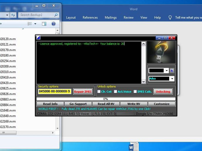Click the Unlocking button
The width and height of the screenshot is (202, 151).
click(163, 92)
